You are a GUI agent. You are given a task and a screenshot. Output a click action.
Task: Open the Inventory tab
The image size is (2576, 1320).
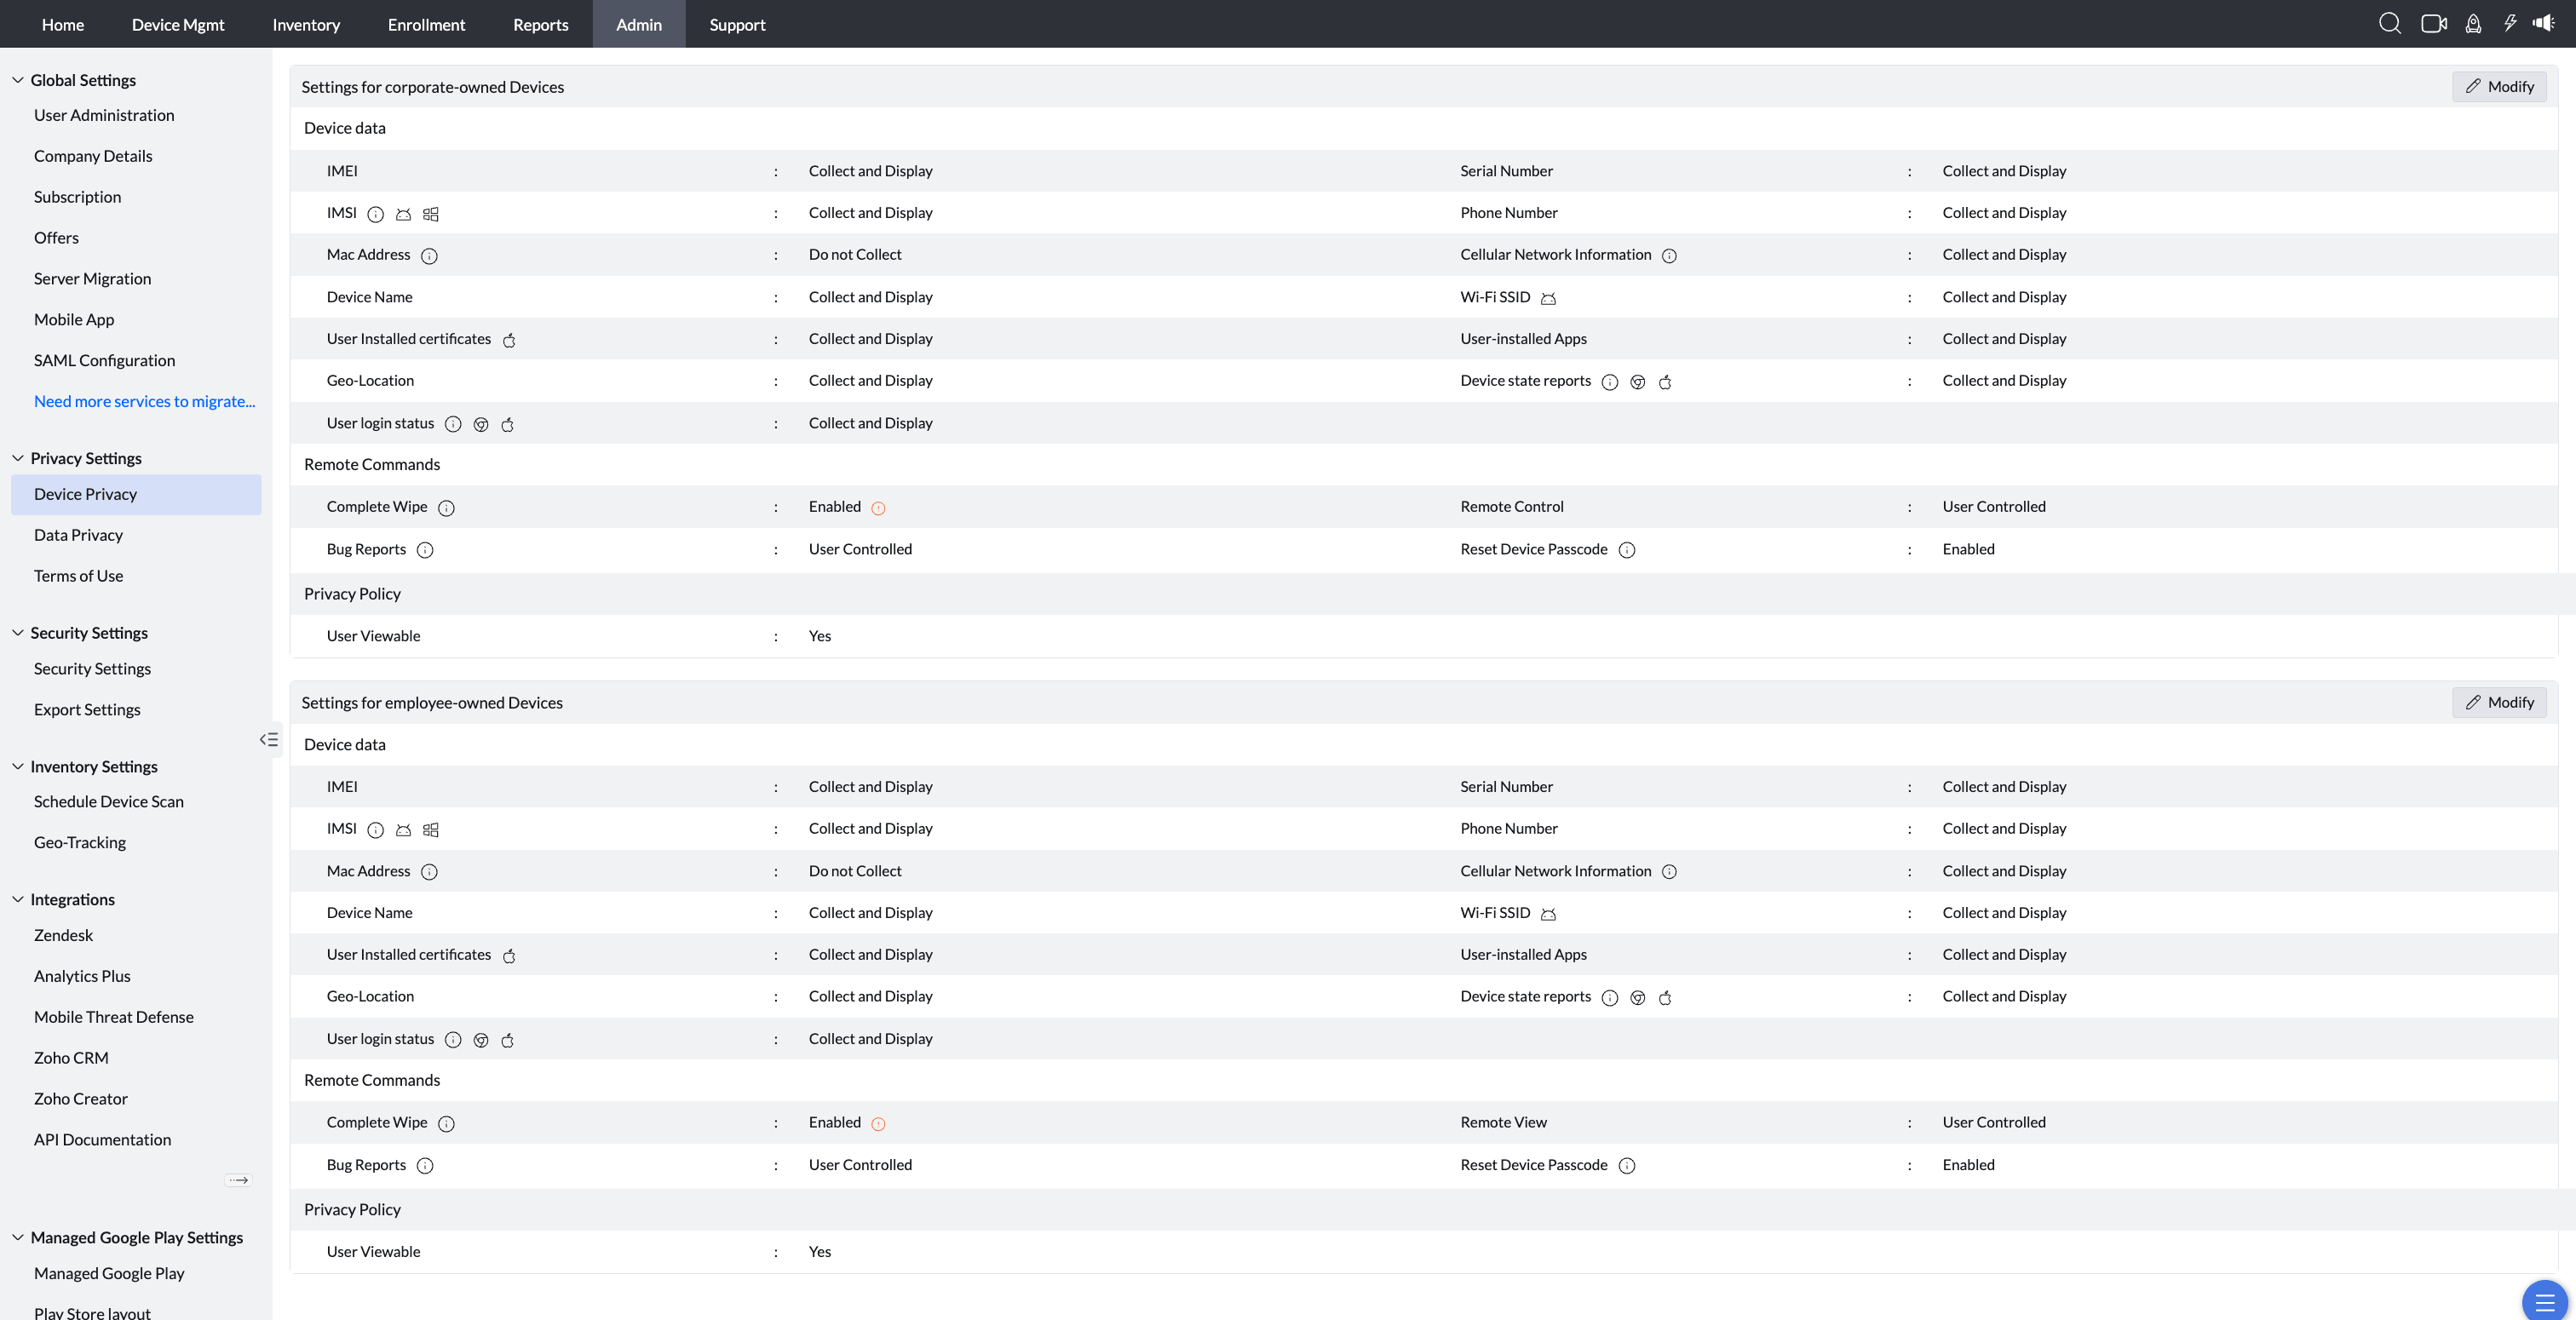[306, 24]
